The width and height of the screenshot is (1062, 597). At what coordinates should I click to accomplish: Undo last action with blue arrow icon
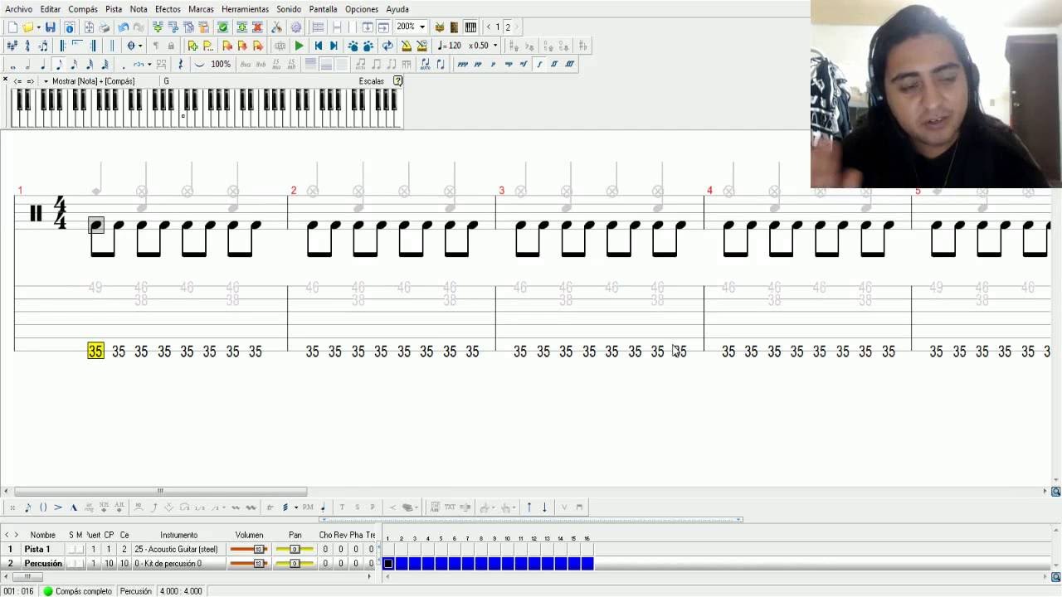[124, 27]
